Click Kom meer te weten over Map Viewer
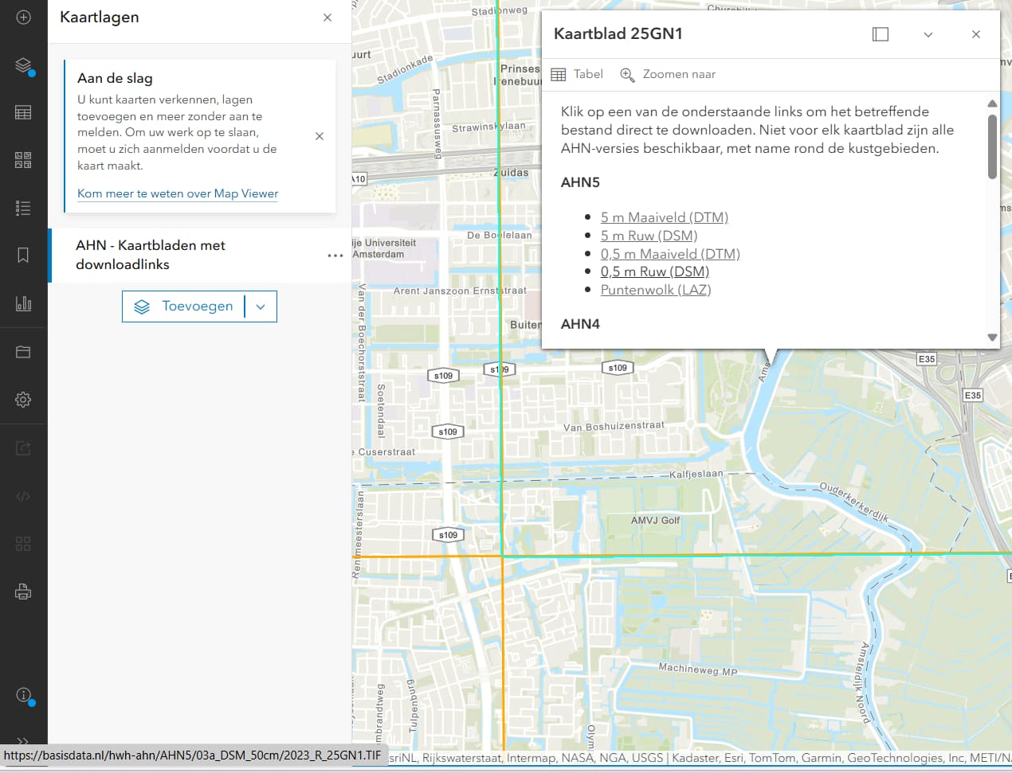This screenshot has height=773, width=1012. point(178,193)
